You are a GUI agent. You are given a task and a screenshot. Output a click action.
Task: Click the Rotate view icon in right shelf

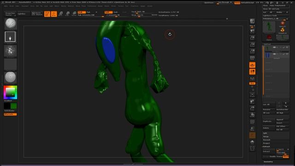pos(252,115)
